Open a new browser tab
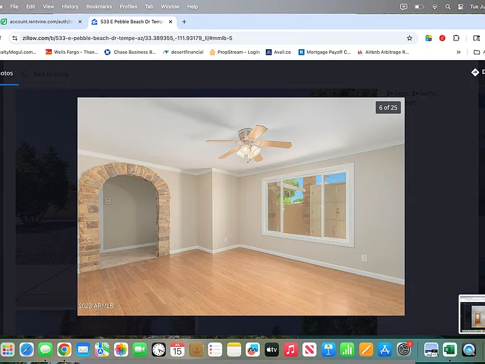Image resolution: width=485 pixels, height=364 pixels. tap(184, 21)
